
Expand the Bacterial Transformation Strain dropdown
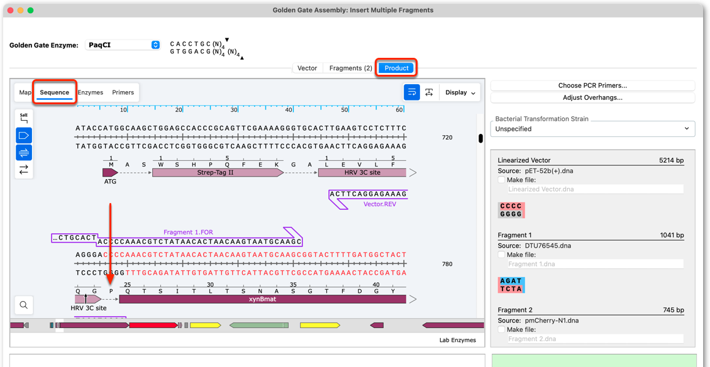(x=593, y=129)
